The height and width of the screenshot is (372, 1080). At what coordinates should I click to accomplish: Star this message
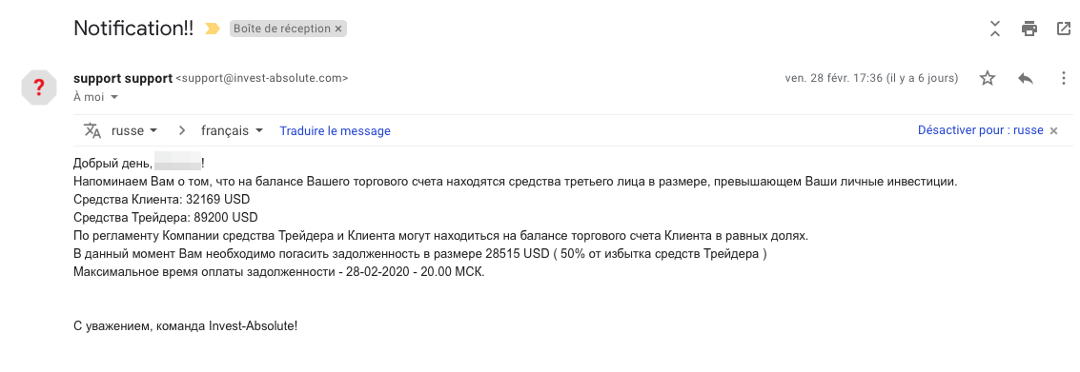point(988,78)
